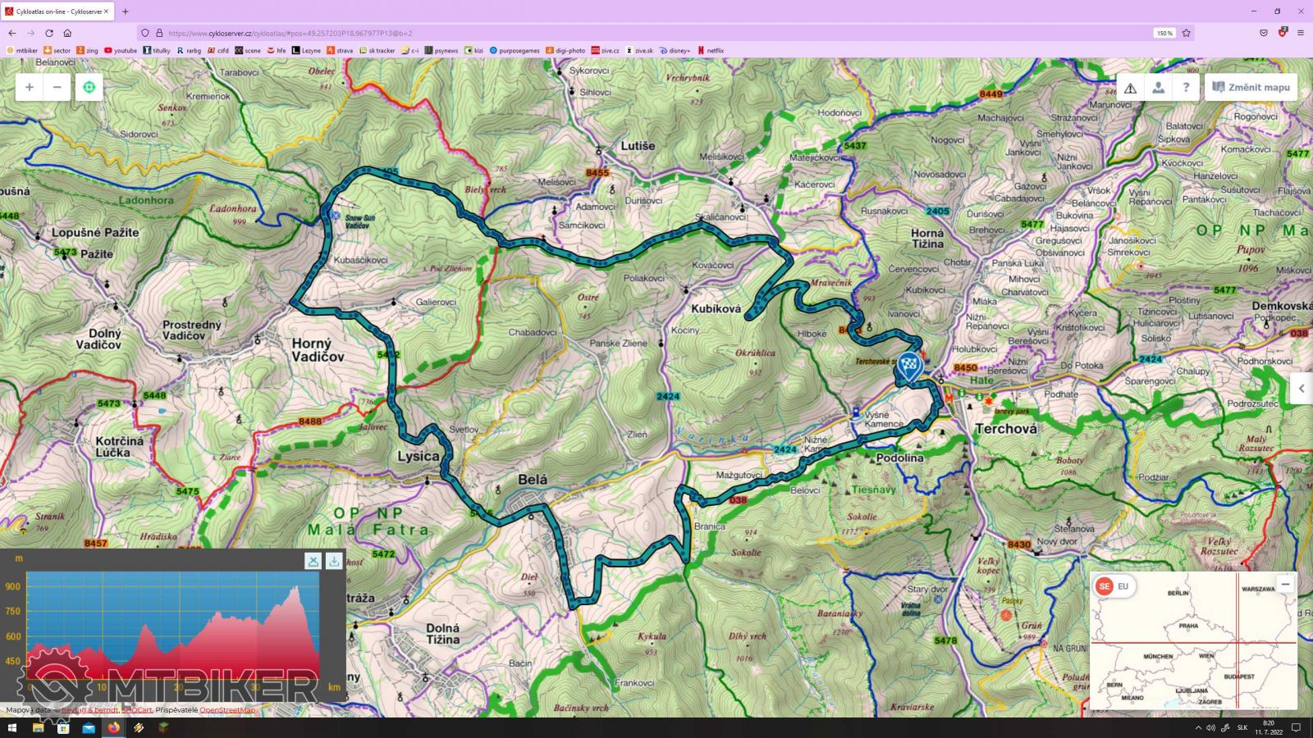Viewport: 1313px width, 738px height.
Task: Zoom in the map with the plus button
Action: coord(30,87)
